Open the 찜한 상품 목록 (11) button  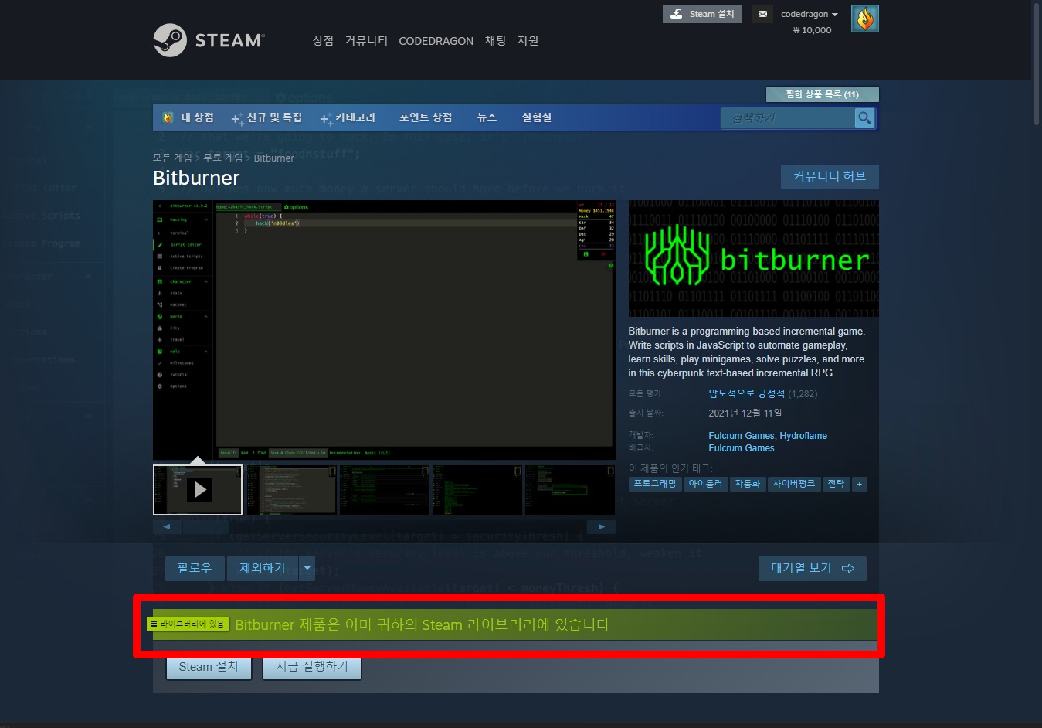point(822,94)
